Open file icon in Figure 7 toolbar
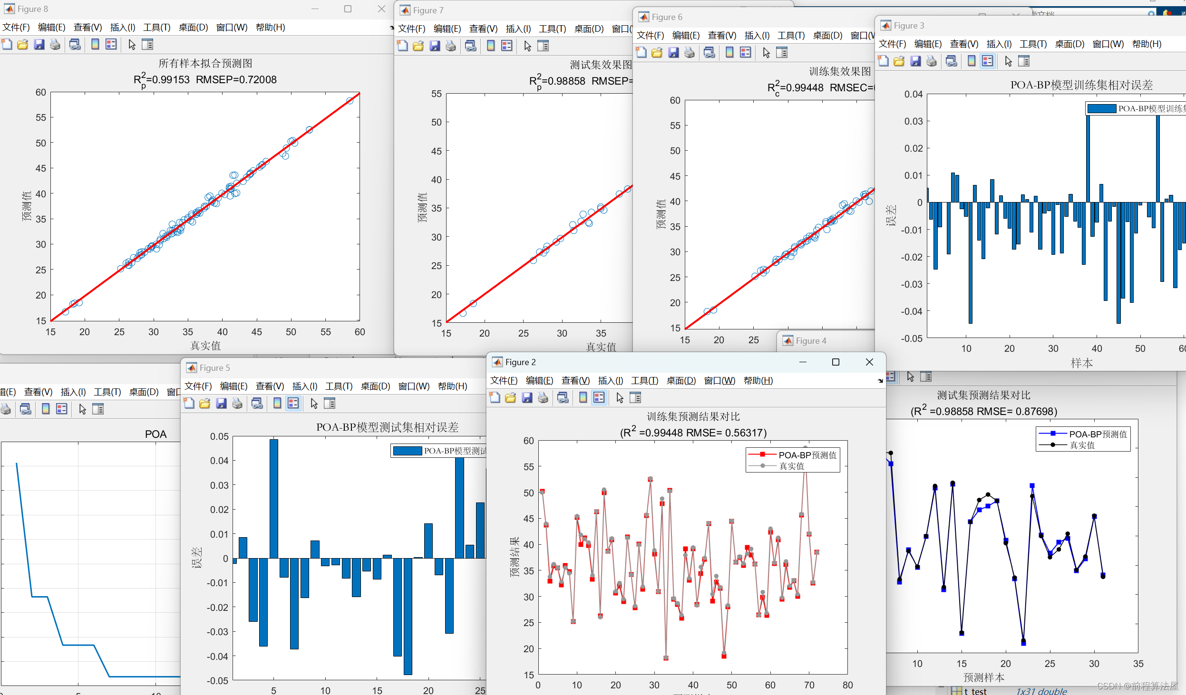Image resolution: width=1186 pixels, height=695 pixels. (x=418, y=46)
